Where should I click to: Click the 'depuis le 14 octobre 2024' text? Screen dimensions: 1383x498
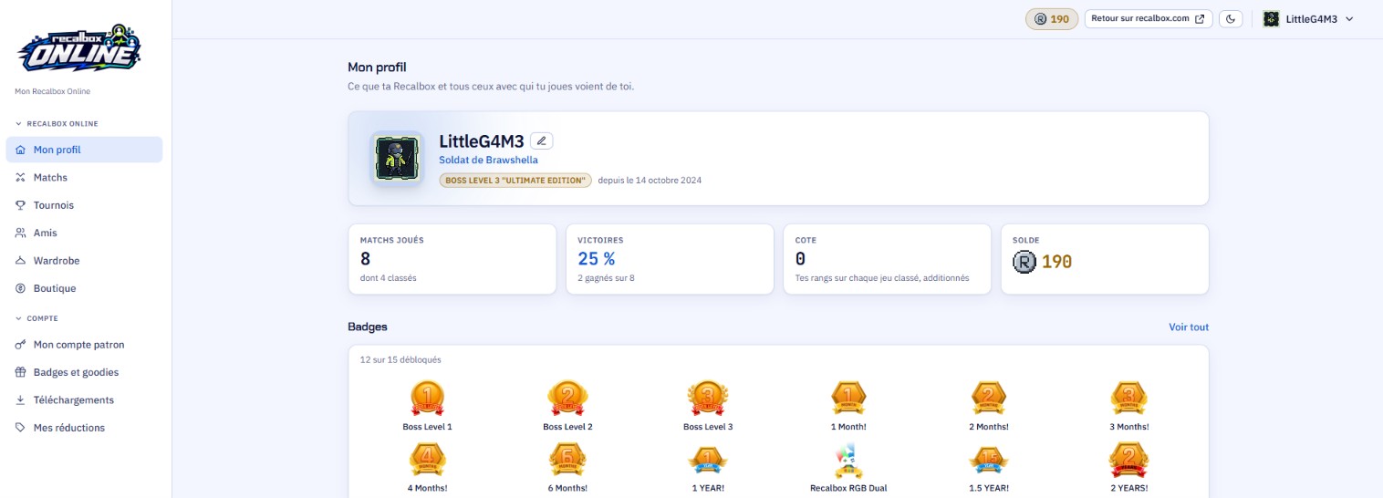[650, 181]
